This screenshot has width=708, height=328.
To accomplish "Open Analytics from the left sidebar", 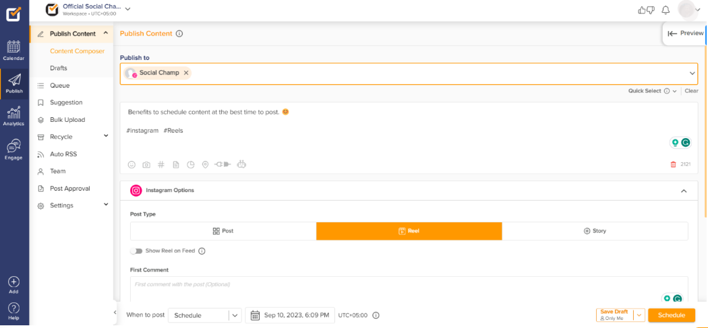I will coord(13,116).
